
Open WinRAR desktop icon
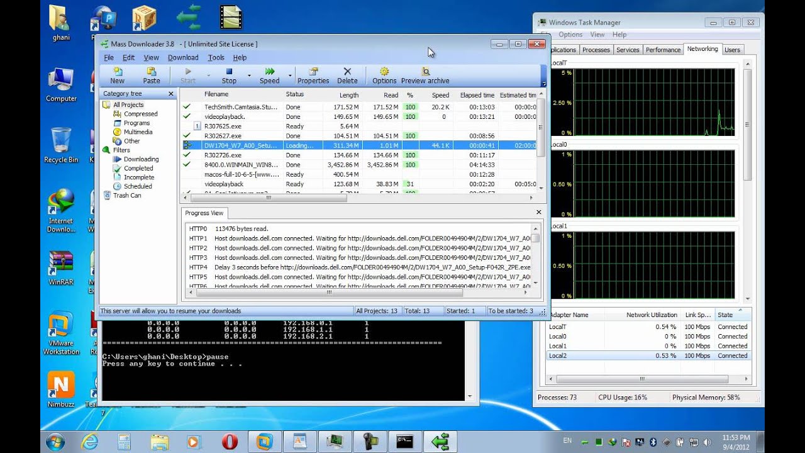click(x=61, y=269)
